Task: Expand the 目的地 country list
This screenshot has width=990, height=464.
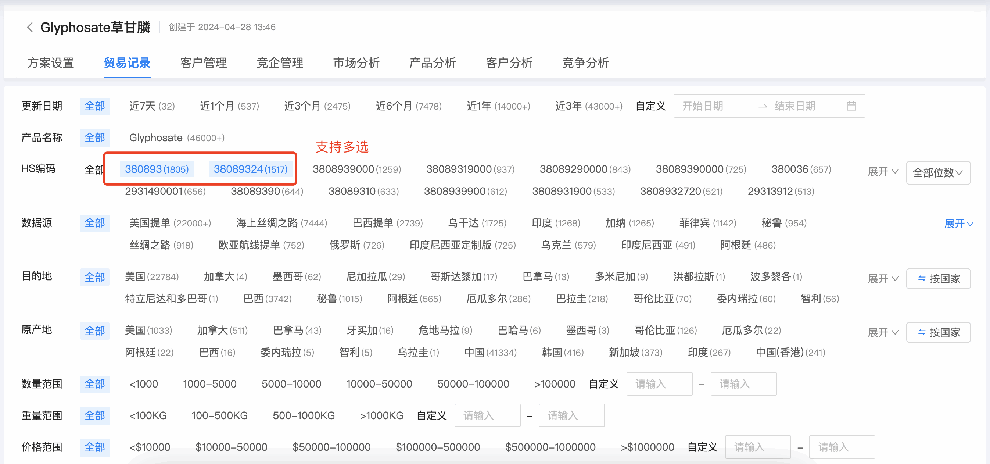Action: click(x=883, y=278)
